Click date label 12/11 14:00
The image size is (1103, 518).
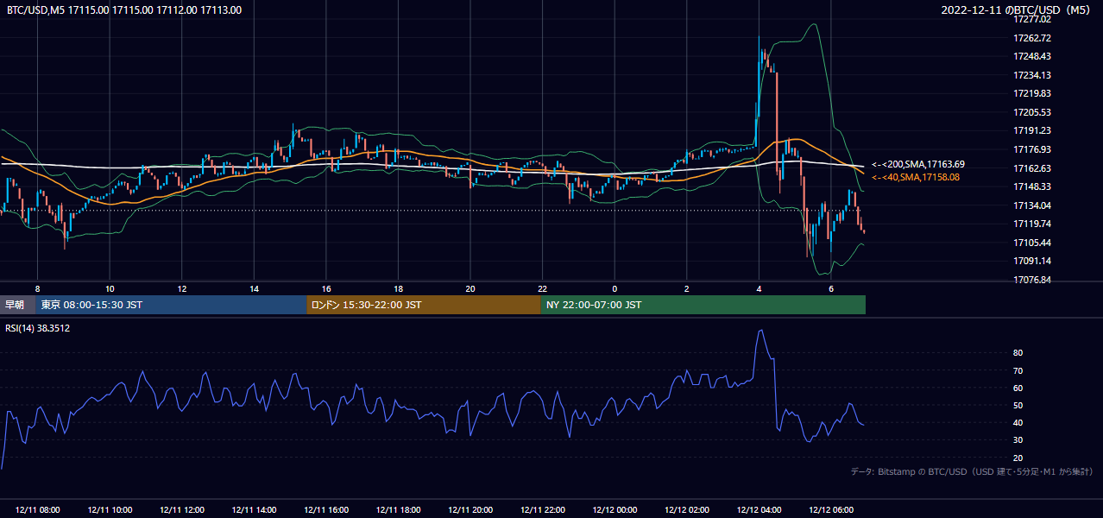pos(255,509)
